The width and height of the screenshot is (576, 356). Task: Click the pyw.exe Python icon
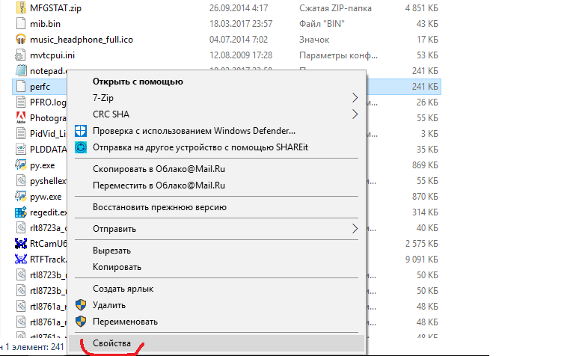coord(21,197)
